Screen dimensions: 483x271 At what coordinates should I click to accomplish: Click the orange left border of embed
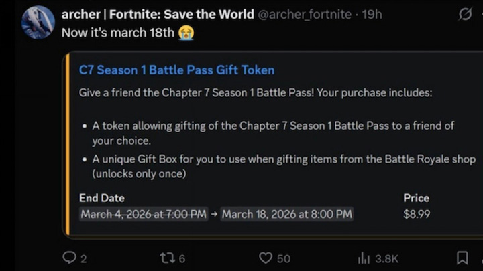click(x=66, y=144)
